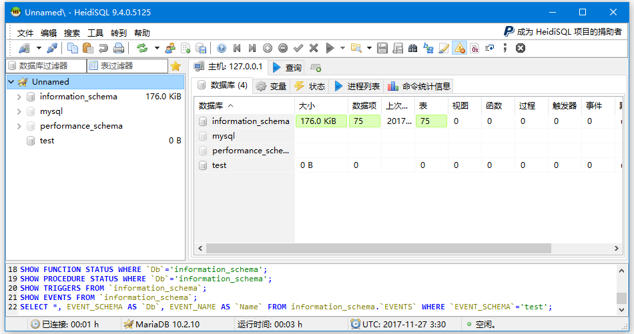The image size is (634, 334).
Task: Collapse the Unnamed session tree node
Action: pyautogui.click(x=11, y=82)
